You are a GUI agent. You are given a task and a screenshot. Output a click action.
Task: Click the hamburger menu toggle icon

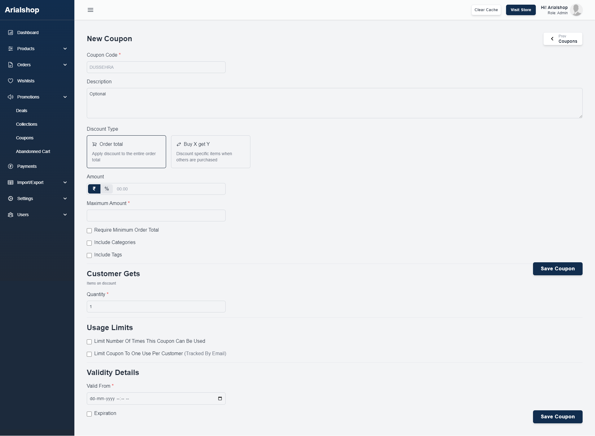pyautogui.click(x=90, y=10)
